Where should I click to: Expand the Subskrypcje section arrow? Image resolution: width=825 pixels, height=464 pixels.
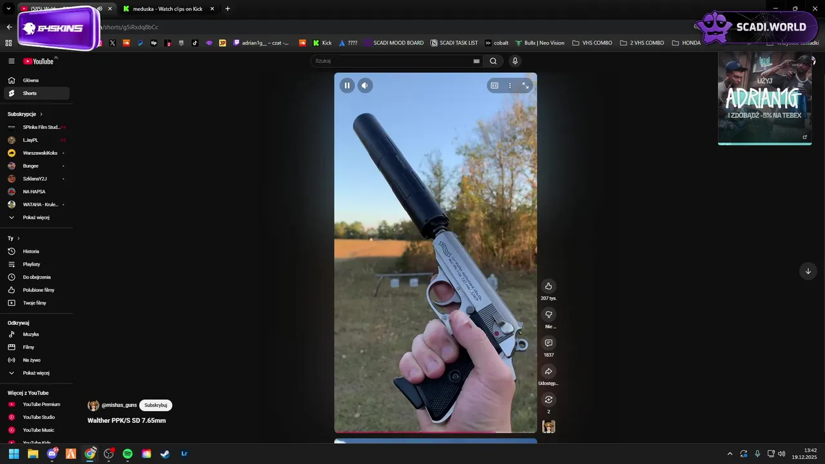pyautogui.click(x=41, y=114)
